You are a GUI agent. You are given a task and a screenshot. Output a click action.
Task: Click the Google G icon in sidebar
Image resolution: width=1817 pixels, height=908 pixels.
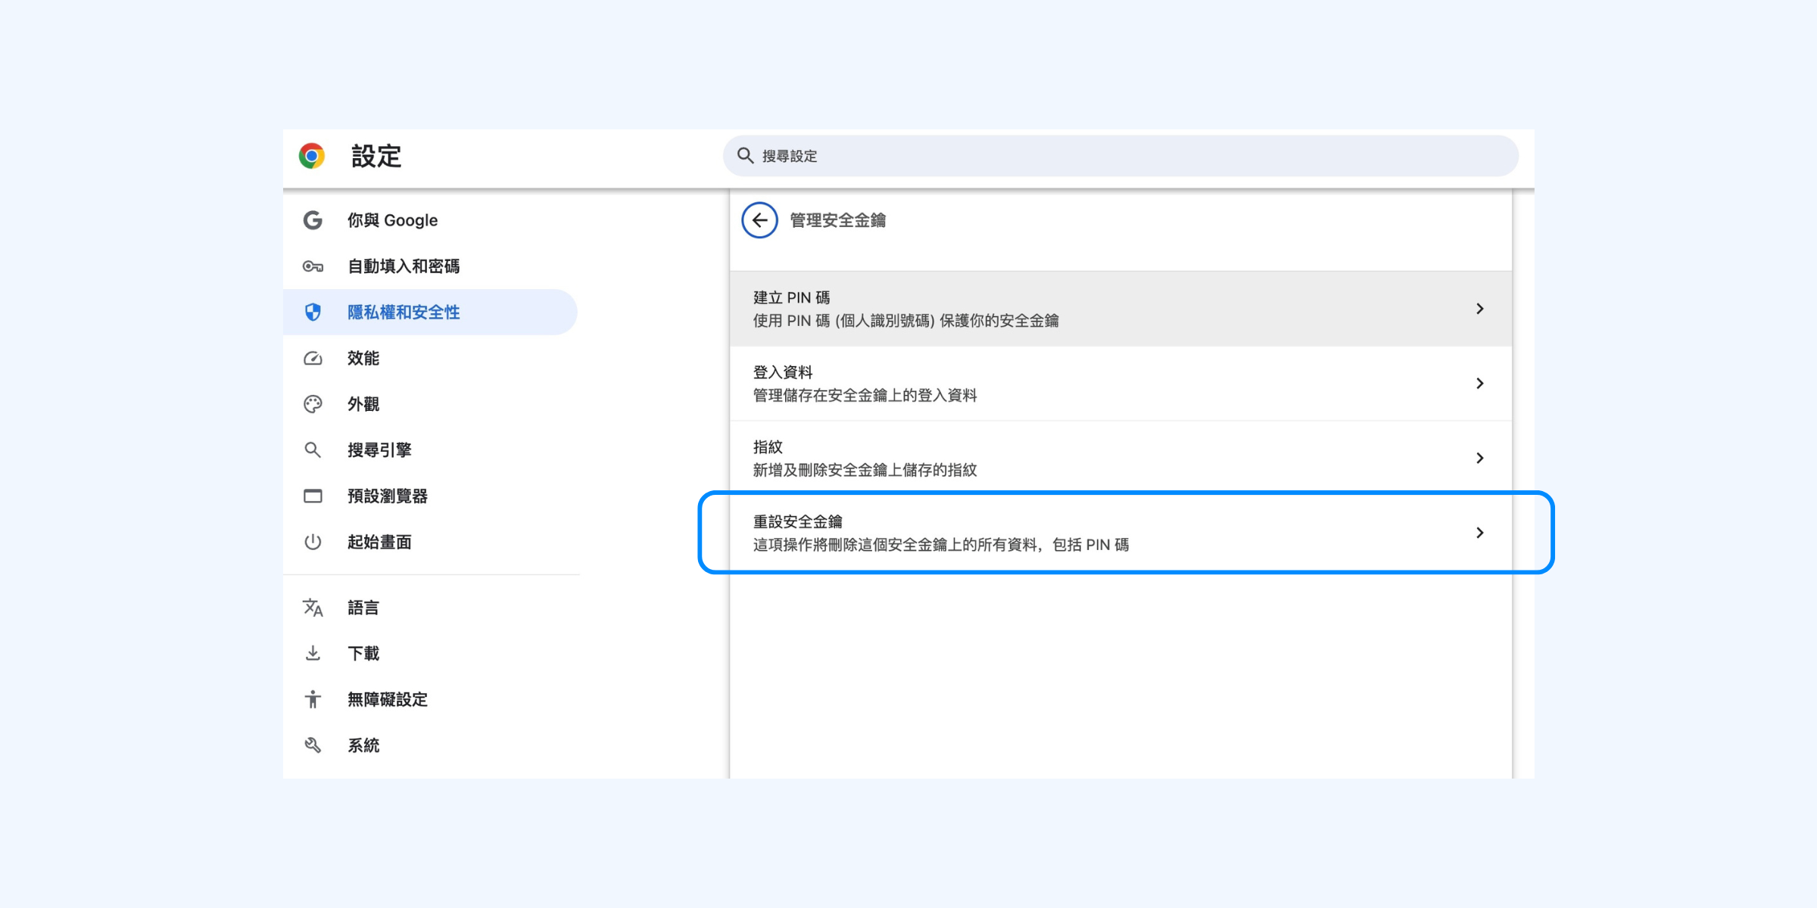(313, 220)
